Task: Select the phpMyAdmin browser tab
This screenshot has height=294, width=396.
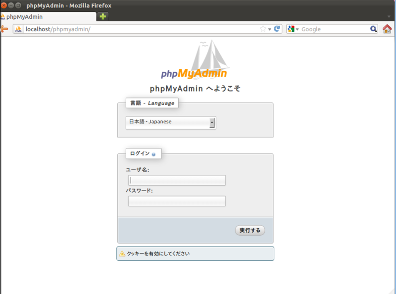Action: (x=48, y=17)
